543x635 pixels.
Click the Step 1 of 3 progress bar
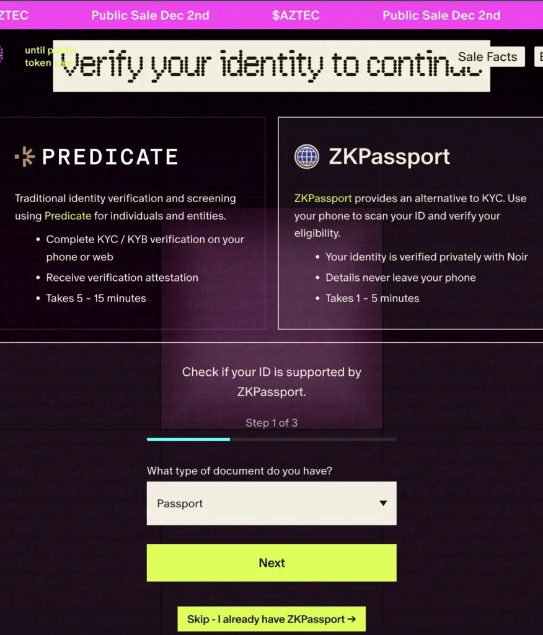point(271,439)
